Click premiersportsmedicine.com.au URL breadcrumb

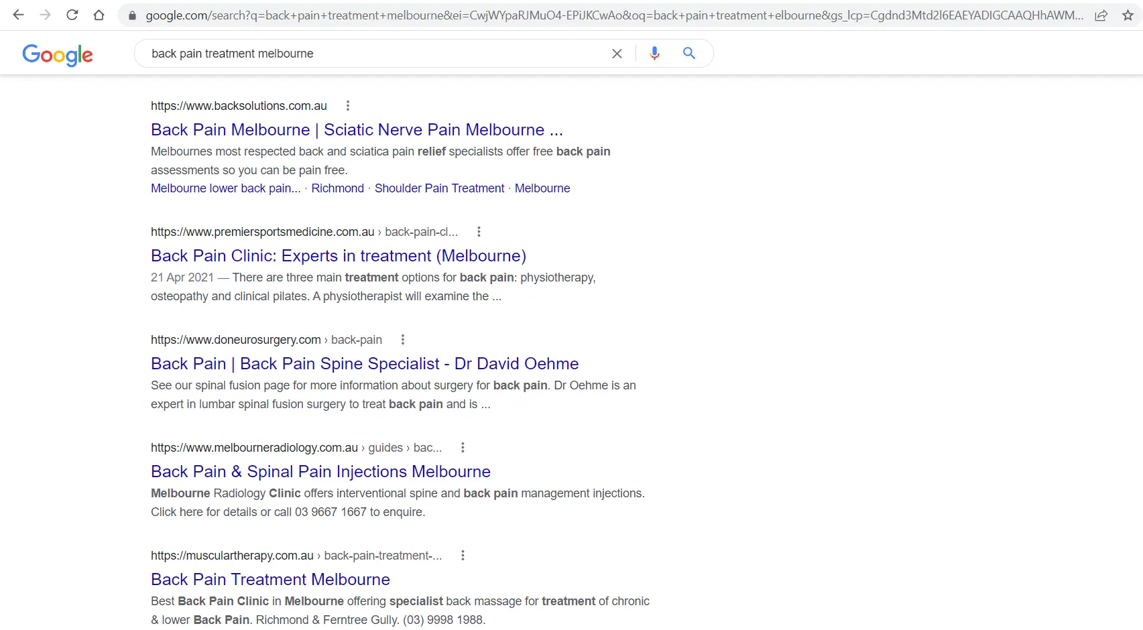pyautogui.click(x=304, y=232)
